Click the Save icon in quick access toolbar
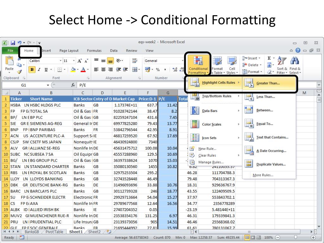The image size is (324, 243). tap(13, 43)
